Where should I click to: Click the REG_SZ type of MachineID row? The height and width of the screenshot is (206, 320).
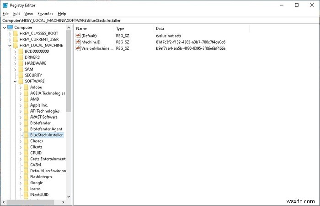123,42
